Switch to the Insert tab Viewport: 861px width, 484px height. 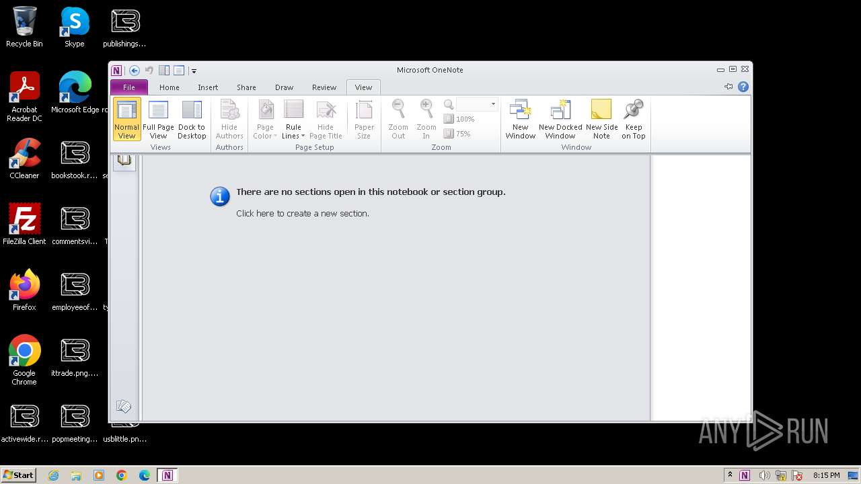(208, 87)
